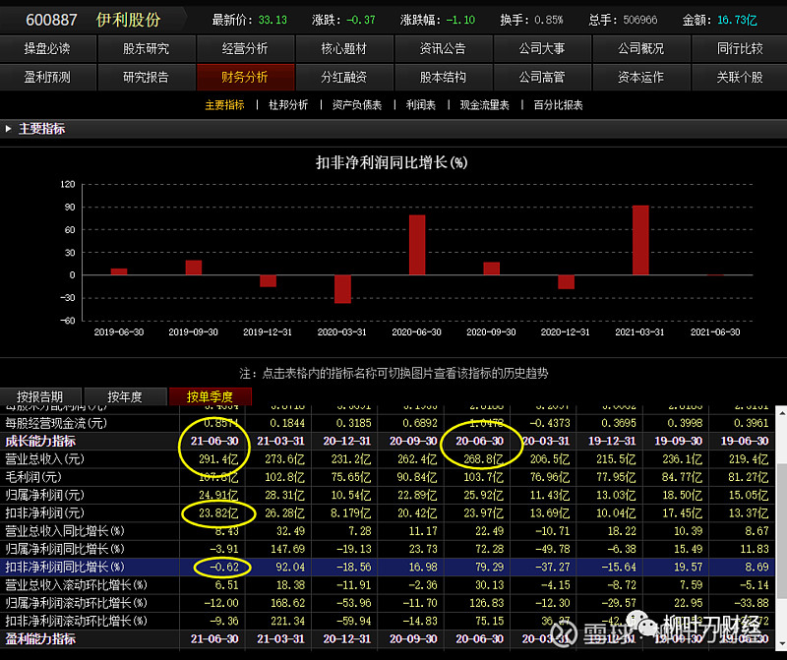Open the 资本运作 tab
This screenshot has width=787, height=660.
641,78
